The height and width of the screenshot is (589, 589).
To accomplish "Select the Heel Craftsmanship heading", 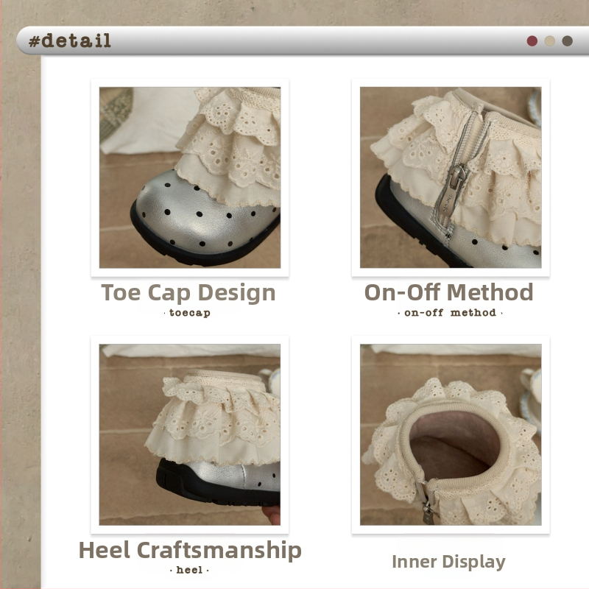I will [190, 550].
